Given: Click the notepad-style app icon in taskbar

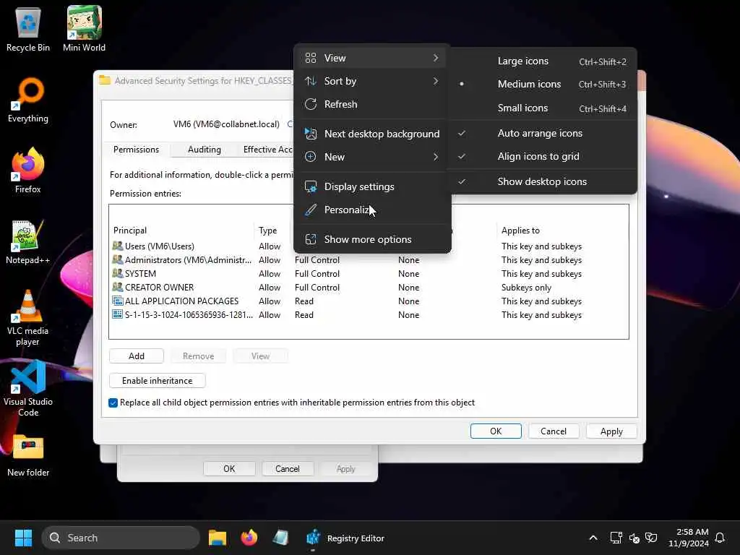Looking at the screenshot, I should pos(281,538).
